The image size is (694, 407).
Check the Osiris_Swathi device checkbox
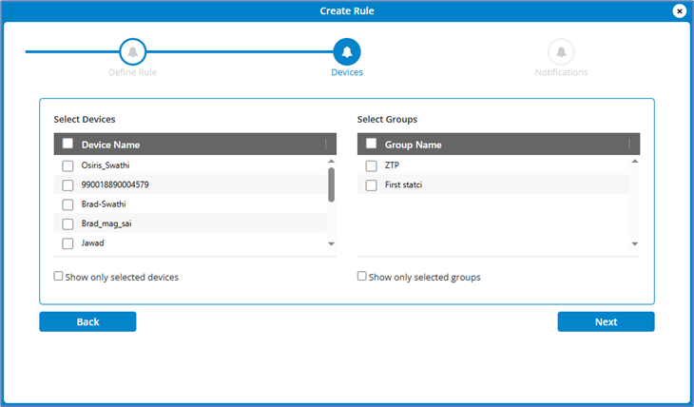67,165
